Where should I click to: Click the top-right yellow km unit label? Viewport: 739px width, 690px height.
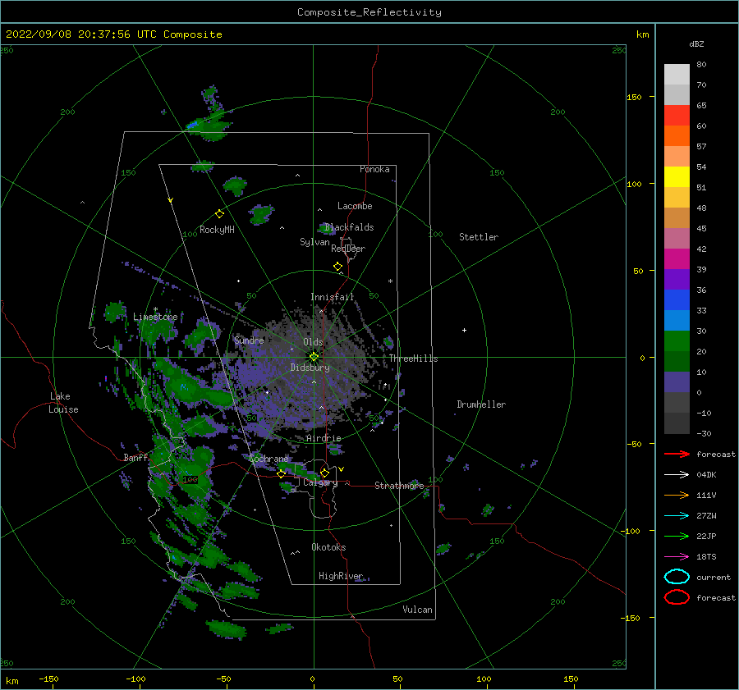click(642, 34)
